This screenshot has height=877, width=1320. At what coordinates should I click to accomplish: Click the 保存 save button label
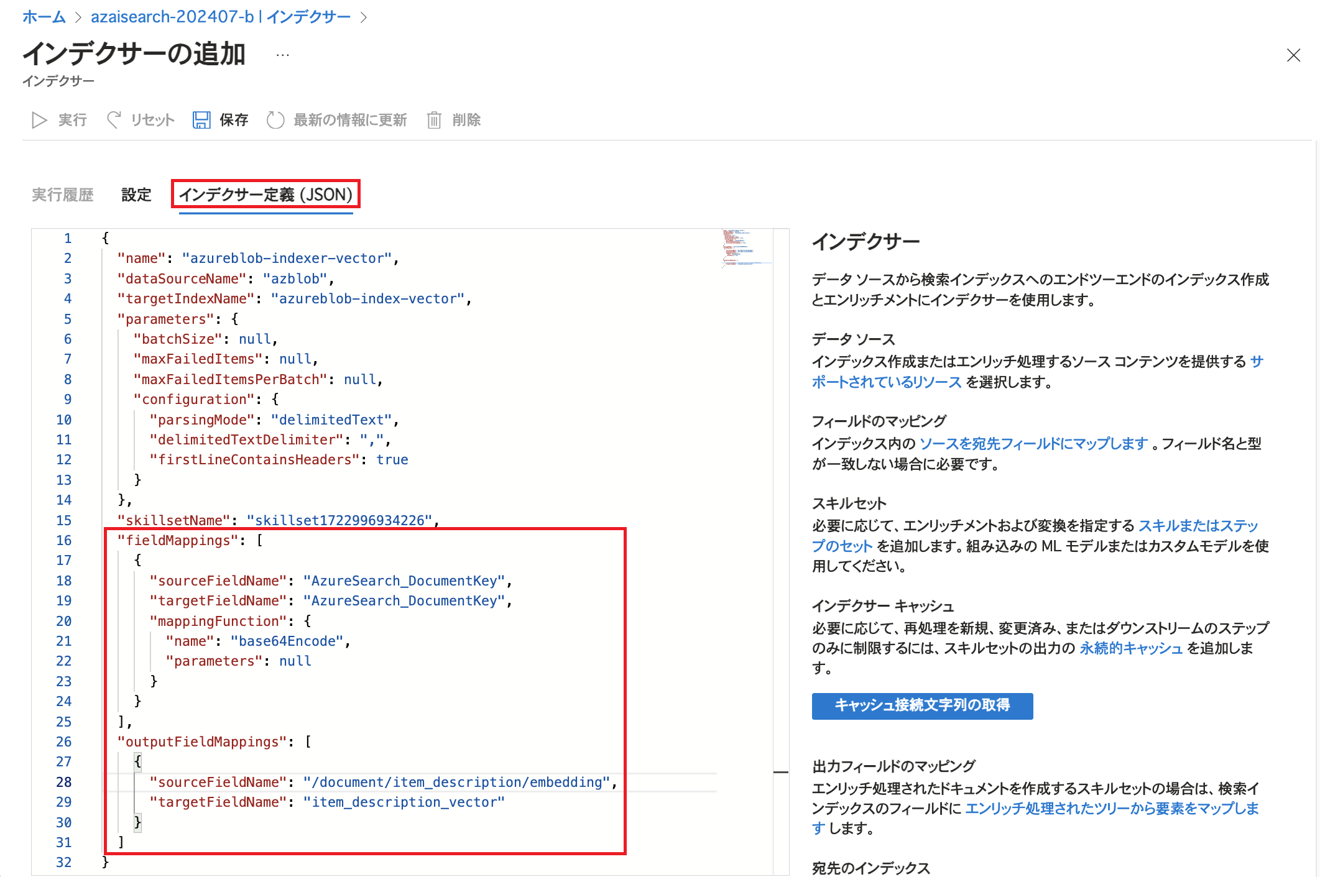234,120
